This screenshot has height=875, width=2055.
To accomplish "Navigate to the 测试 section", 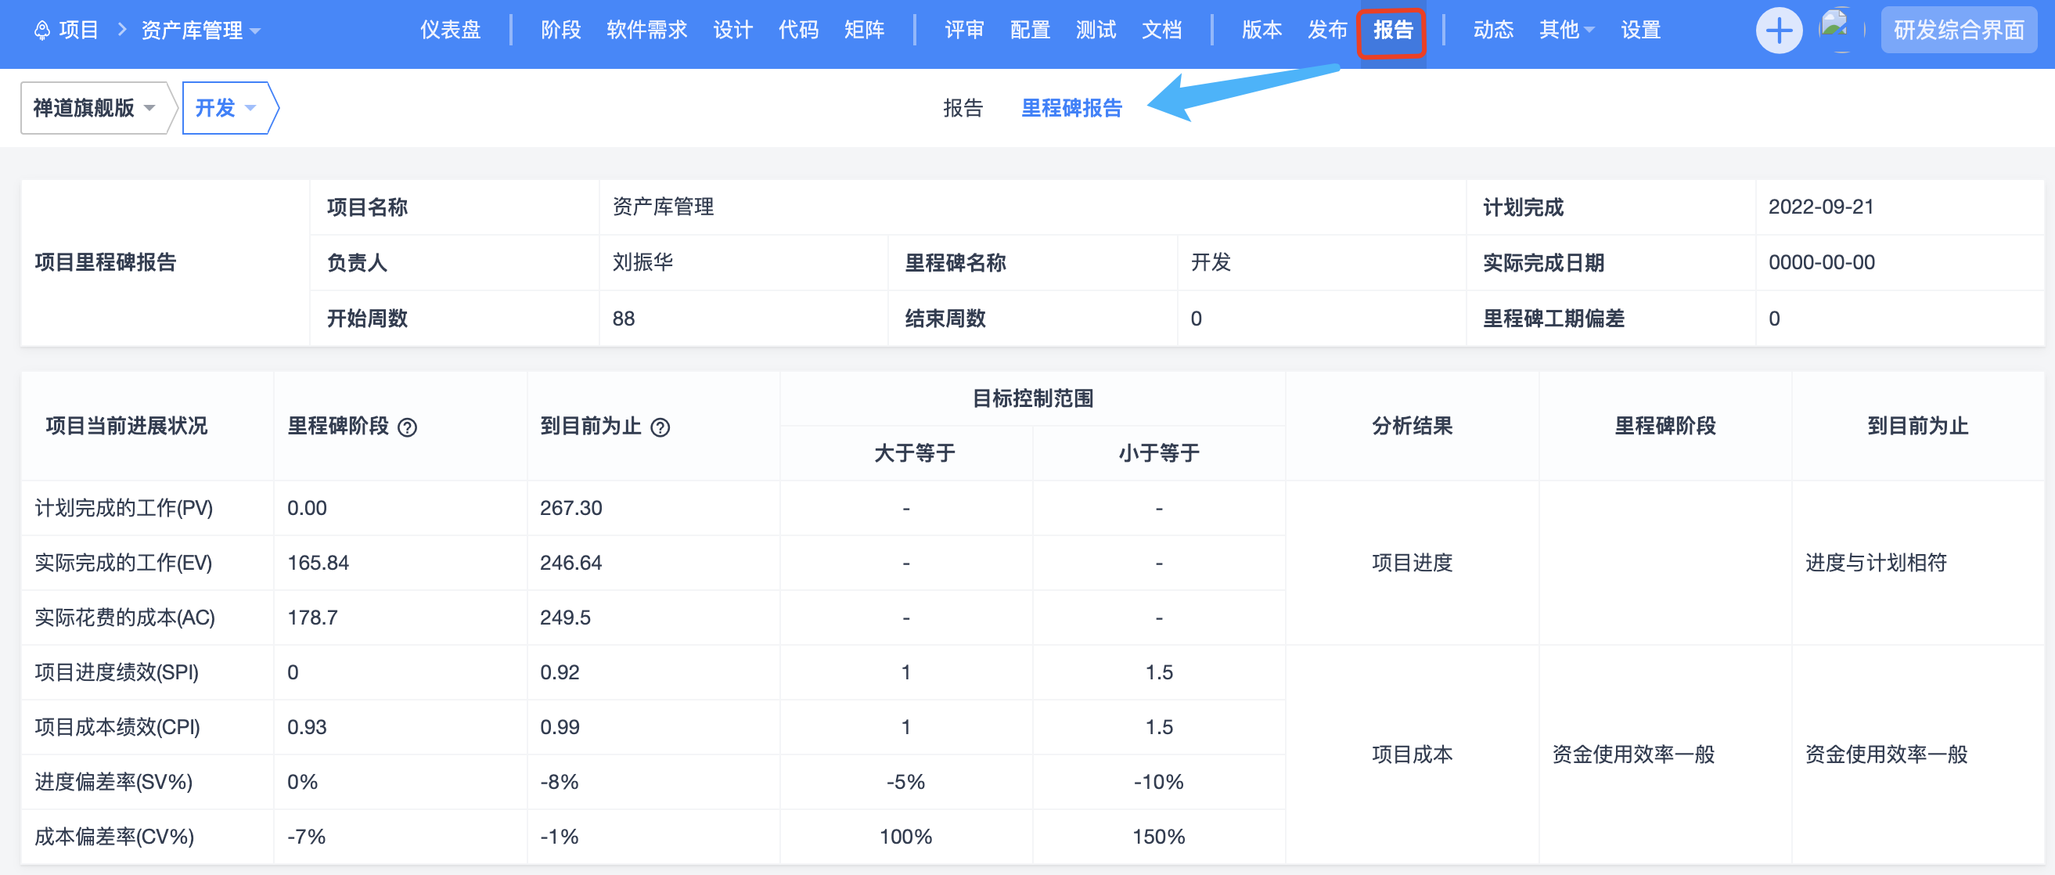I will (1096, 31).
